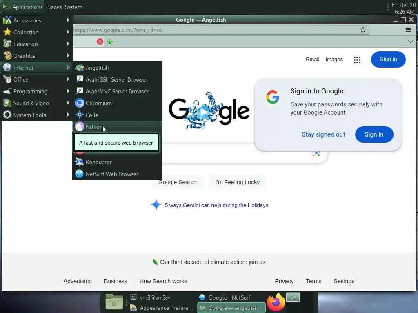Open Angelfish hamburger menu
Image resolution: width=418 pixels, height=313 pixels.
tap(408, 30)
